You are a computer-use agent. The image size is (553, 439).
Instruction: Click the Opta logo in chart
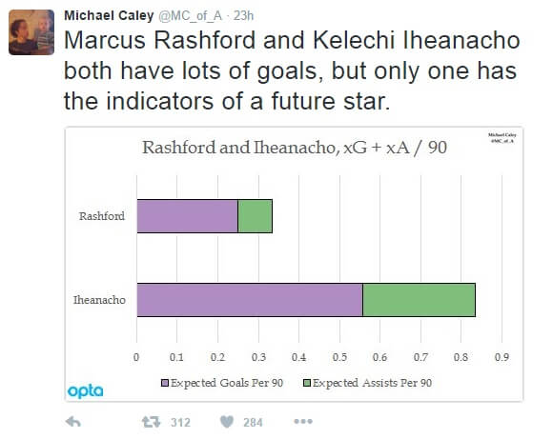[x=86, y=390]
